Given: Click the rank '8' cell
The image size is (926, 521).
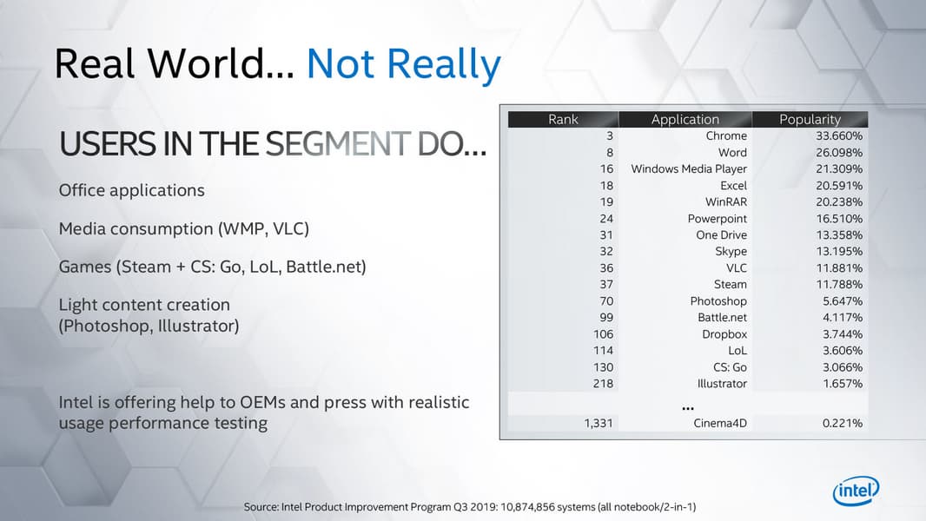Looking at the screenshot, I should click(x=610, y=152).
